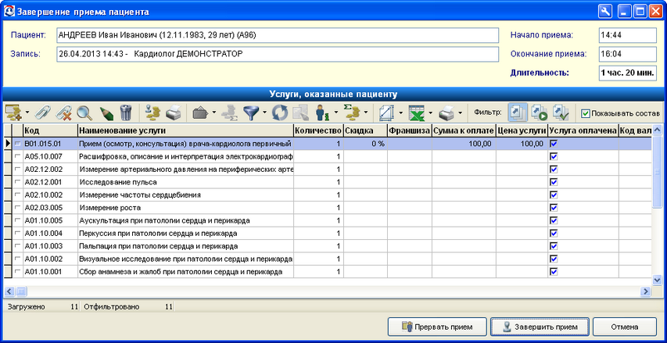
Task: Click the refresh arrows icon in toolbar
Action: (280, 113)
